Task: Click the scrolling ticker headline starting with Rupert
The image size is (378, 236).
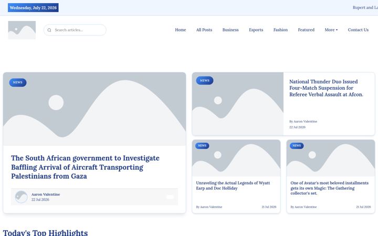Action: [365, 8]
